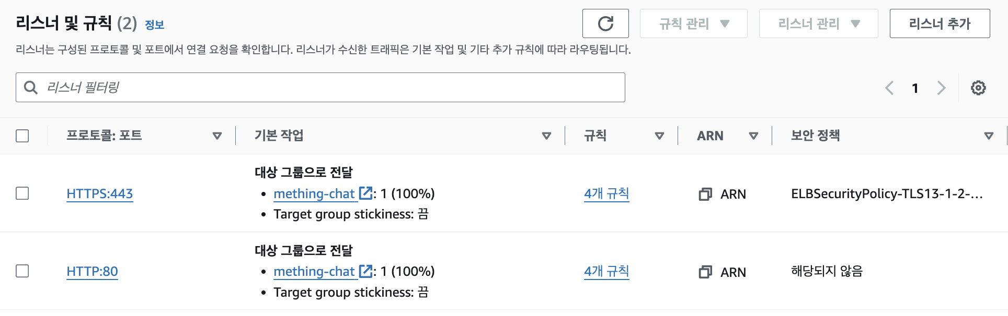
Task: Open 4개 규칙 link for HTTP:80
Action: (x=606, y=271)
